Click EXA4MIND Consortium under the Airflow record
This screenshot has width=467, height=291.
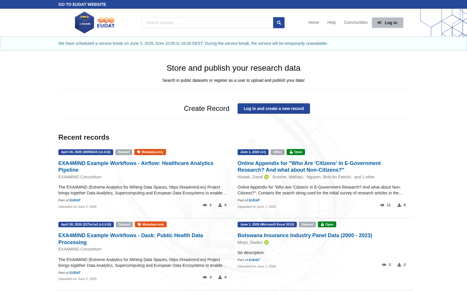point(80,177)
